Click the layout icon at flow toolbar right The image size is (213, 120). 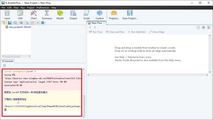(x=209, y=28)
